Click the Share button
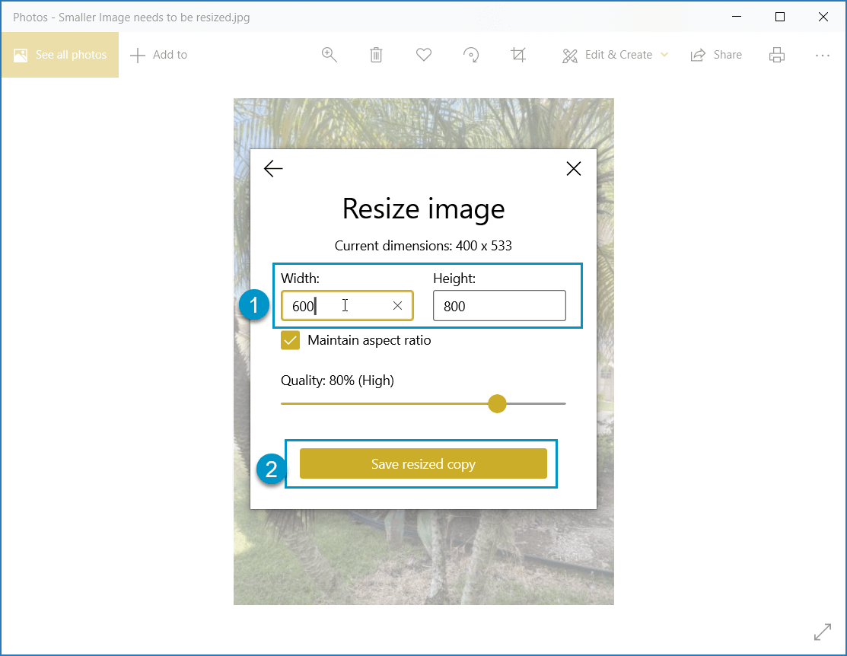Viewport: 847px width, 656px height. pyautogui.click(x=716, y=55)
